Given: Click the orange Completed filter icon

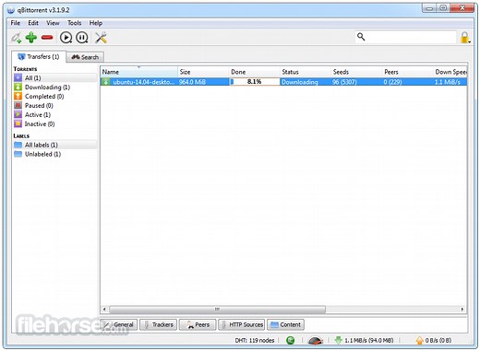Looking at the screenshot, I should pos(18,96).
